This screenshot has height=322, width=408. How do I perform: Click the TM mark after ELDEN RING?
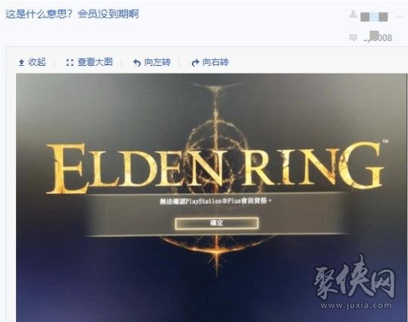click(385, 142)
